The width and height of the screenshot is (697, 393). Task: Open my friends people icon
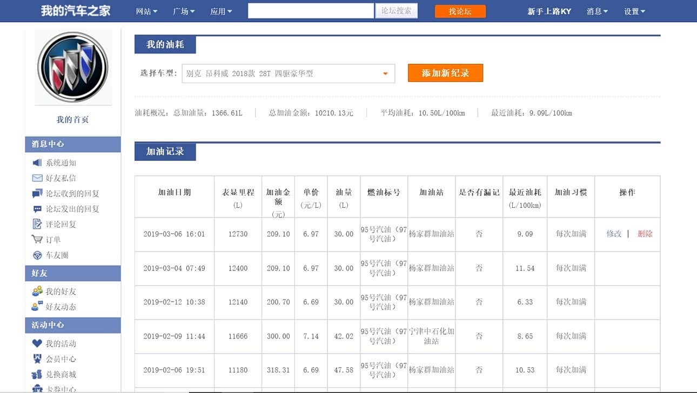[x=37, y=292]
